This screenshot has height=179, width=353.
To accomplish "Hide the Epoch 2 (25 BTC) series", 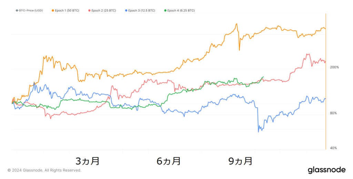I will [102, 11].
